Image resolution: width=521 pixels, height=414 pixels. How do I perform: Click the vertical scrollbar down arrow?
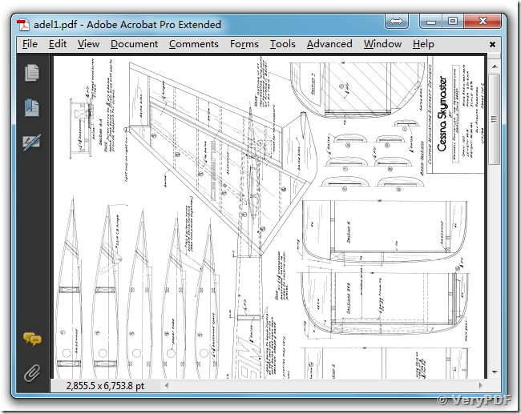(x=495, y=372)
